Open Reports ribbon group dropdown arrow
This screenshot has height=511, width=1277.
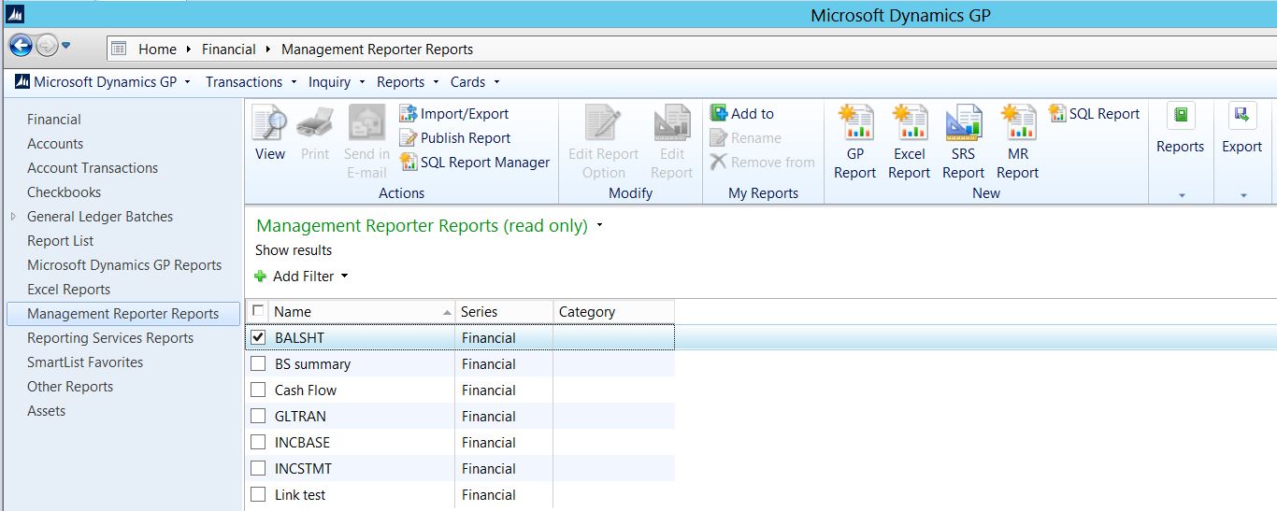1181,195
